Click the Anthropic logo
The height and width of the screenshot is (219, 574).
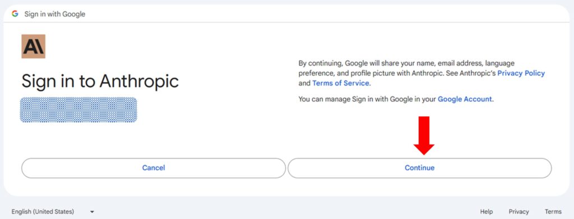point(33,46)
